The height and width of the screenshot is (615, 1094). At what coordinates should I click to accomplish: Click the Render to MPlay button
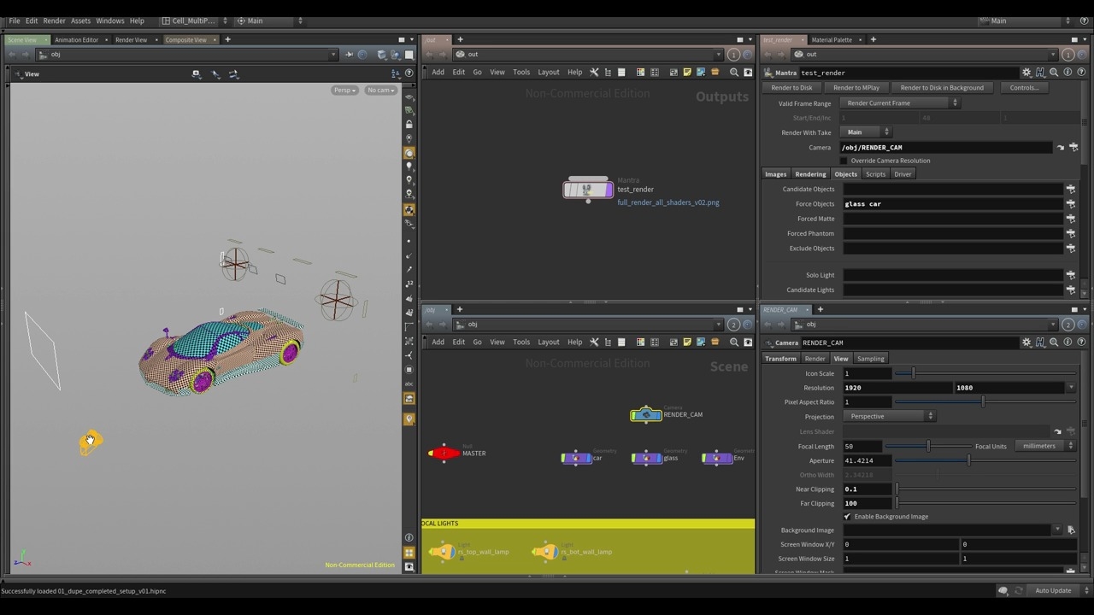pos(856,87)
